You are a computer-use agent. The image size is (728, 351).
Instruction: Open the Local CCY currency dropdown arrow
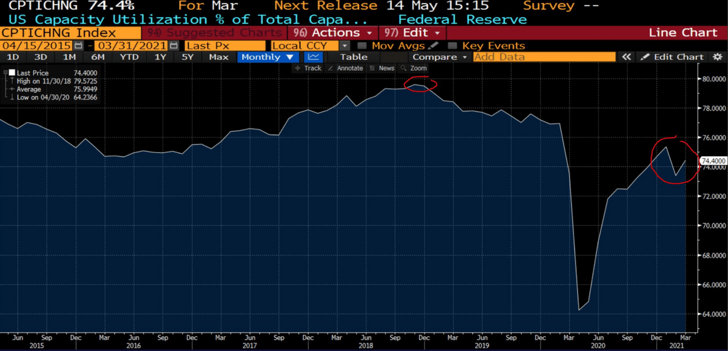coord(345,45)
